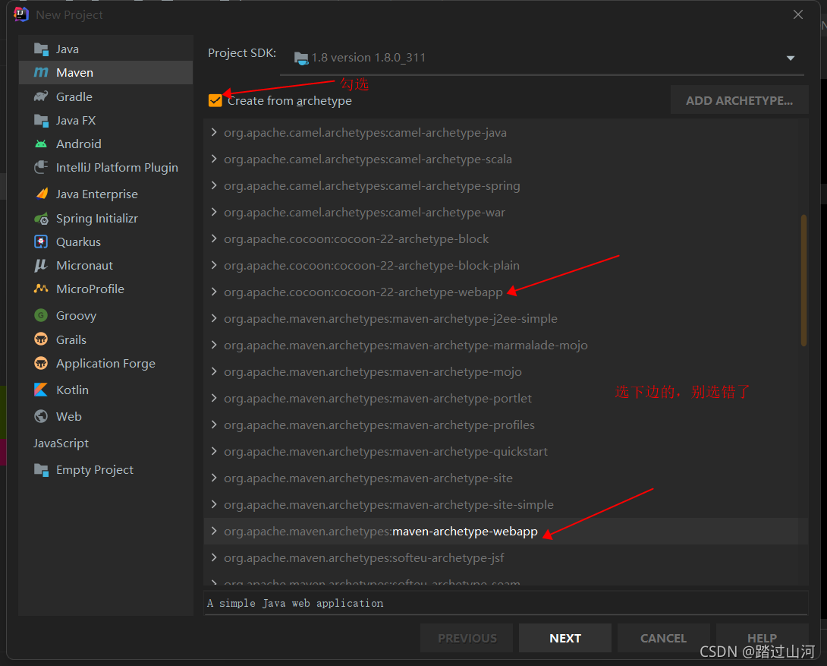The height and width of the screenshot is (666, 827).
Task: Click the Grails icon
Action: pos(41,339)
